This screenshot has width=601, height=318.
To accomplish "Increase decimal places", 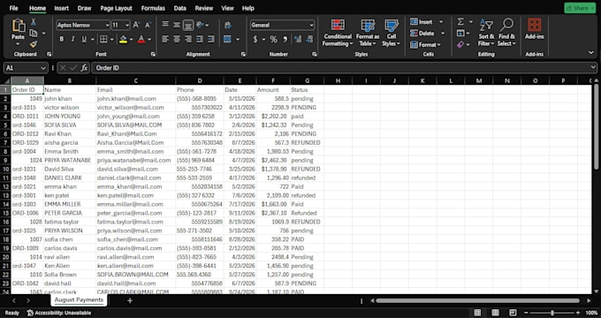I will click(x=298, y=39).
